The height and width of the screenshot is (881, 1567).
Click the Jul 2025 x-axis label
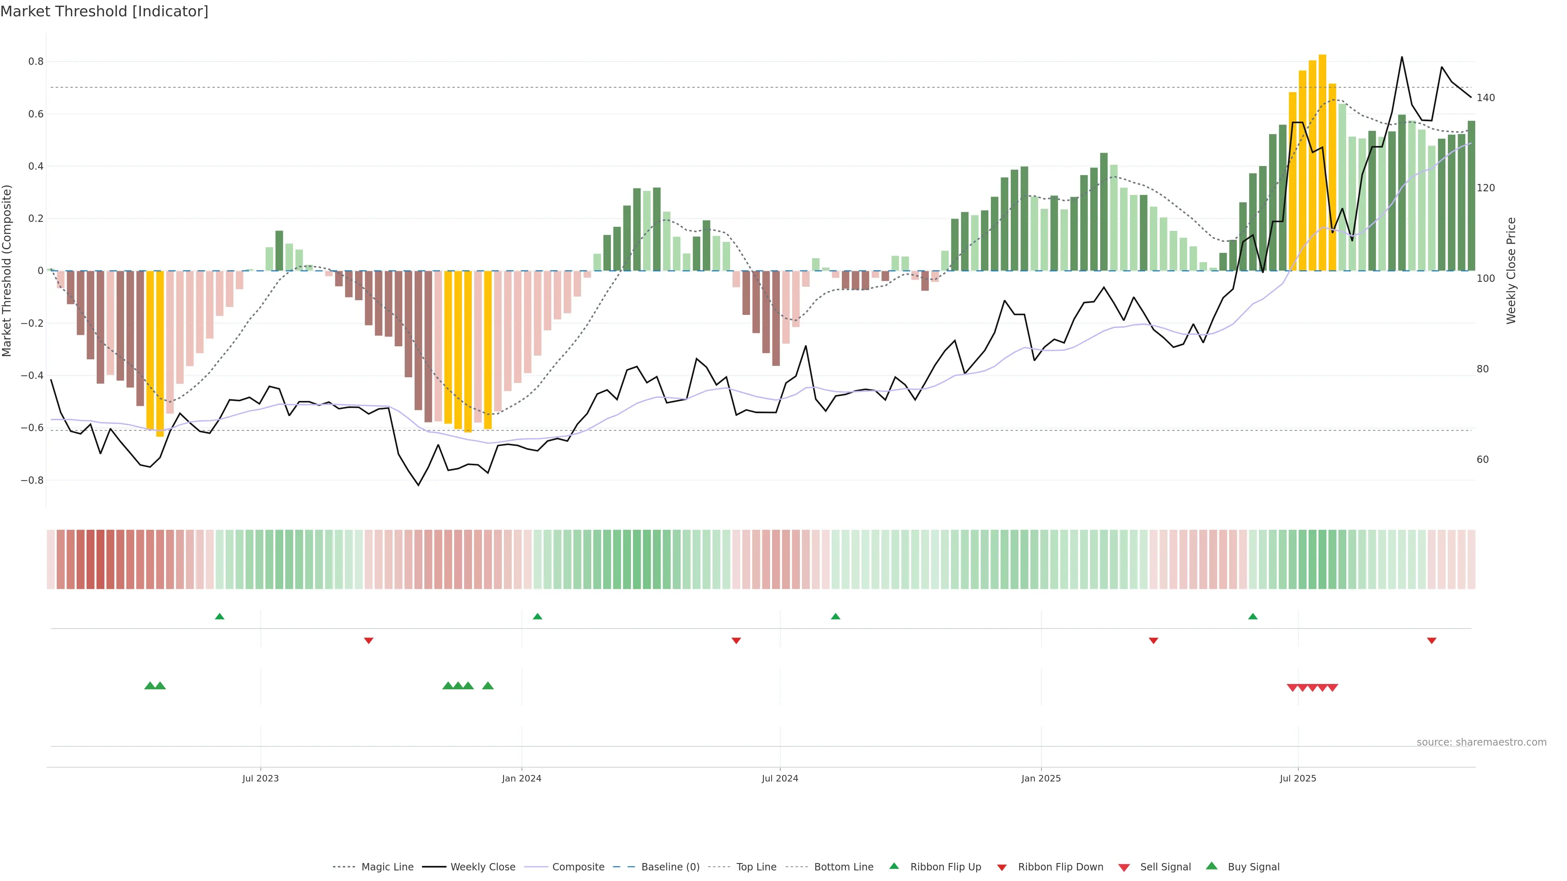(x=1298, y=778)
